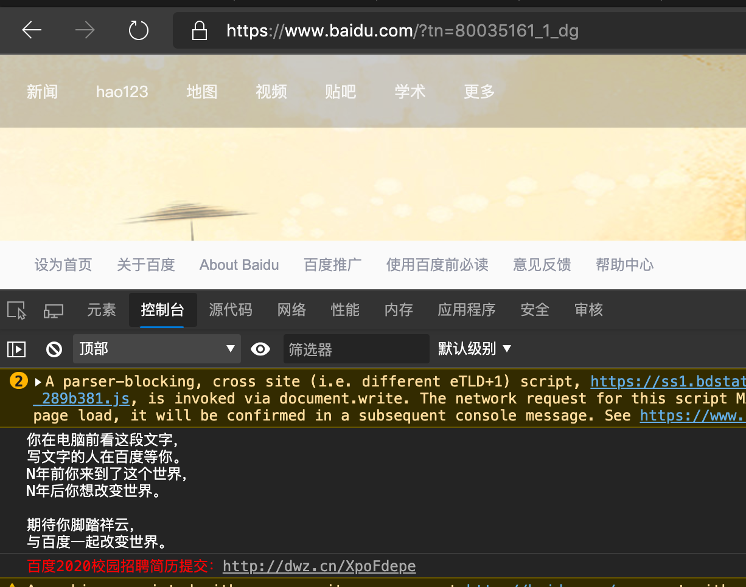
Task: Click console line 写文字的人在百度等你
Action: (x=104, y=456)
